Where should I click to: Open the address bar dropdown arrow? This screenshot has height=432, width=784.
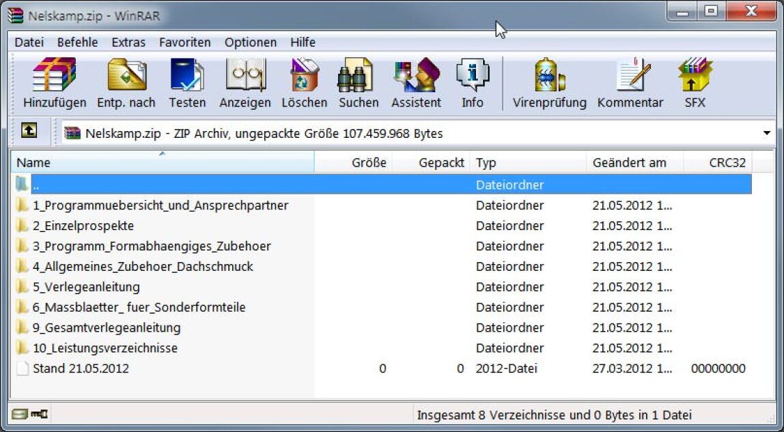(x=766, y=133)
